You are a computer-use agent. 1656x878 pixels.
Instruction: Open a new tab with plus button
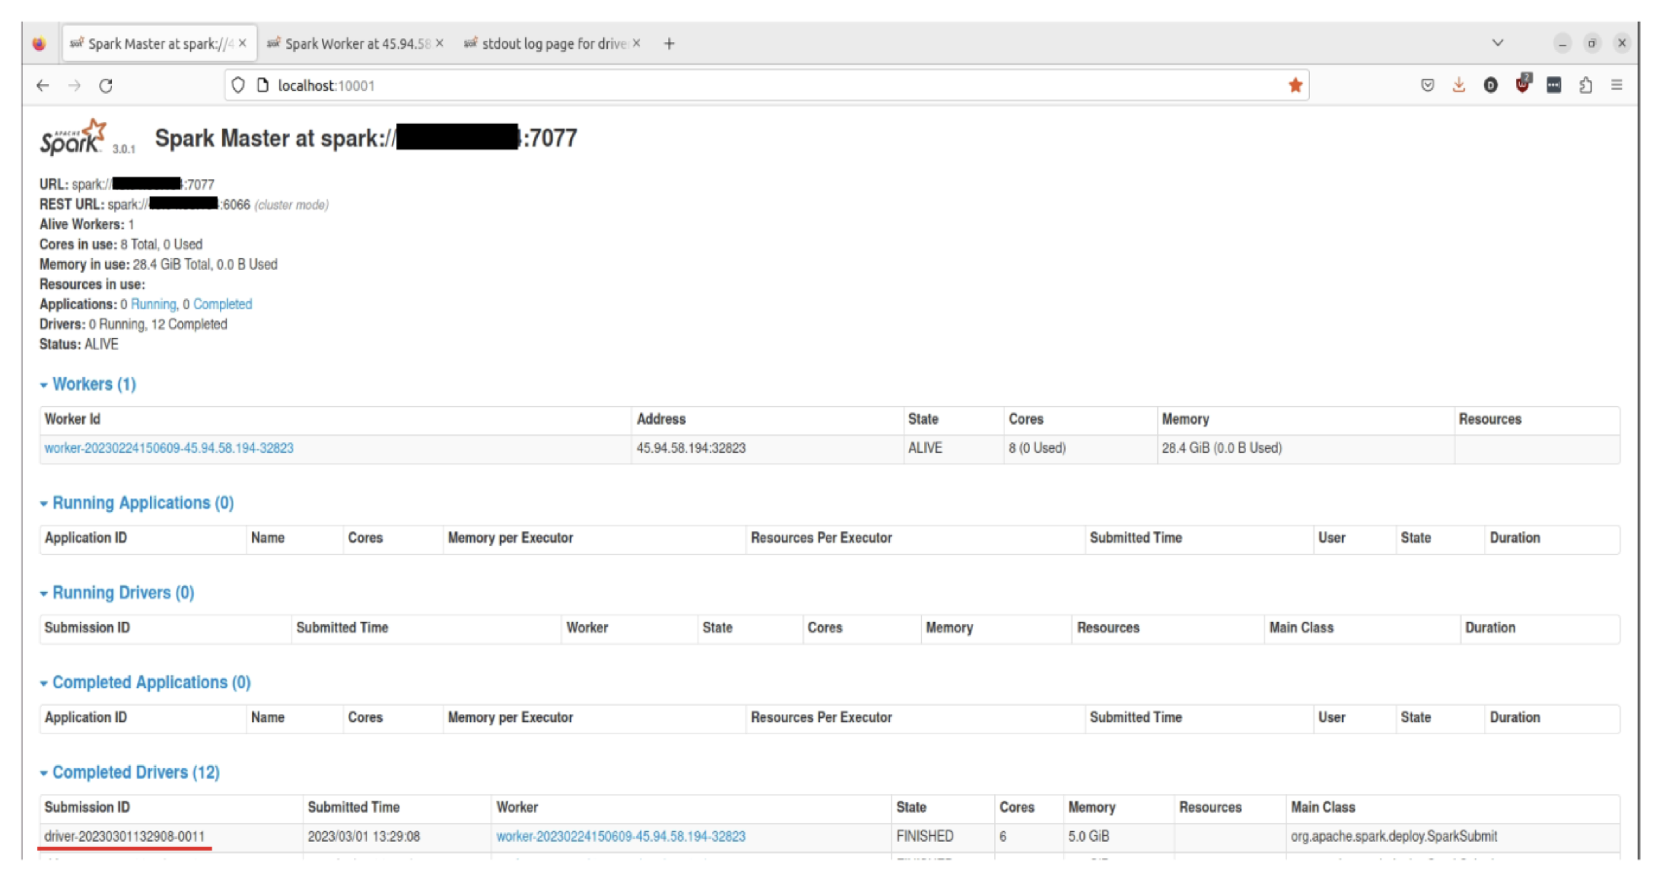(669, 44)
